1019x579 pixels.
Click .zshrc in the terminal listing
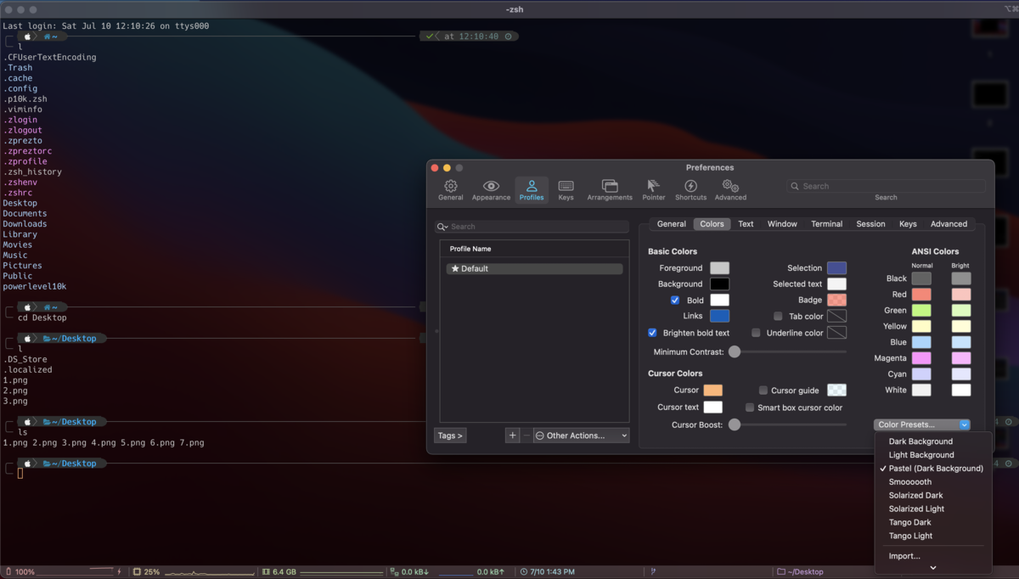(17, 193)
